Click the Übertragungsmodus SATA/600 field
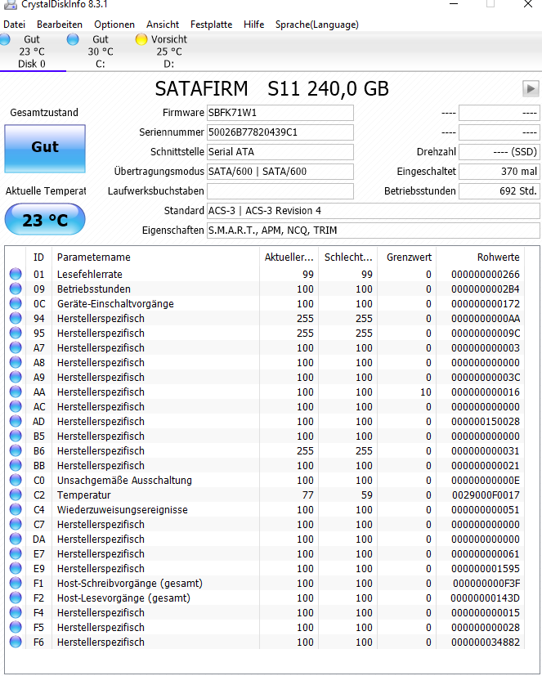This screenshot has width=542, height=676. (x=280, y=172)
